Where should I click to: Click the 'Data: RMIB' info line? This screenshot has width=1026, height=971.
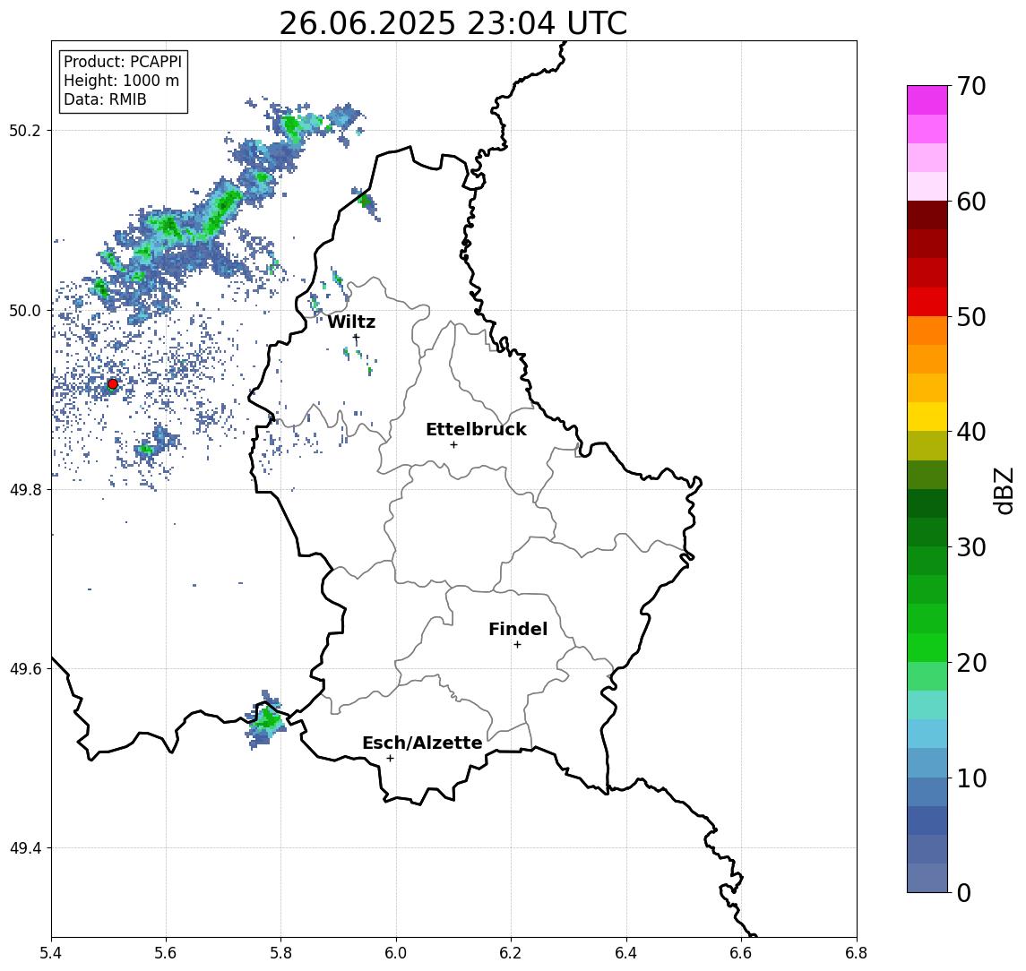pos(105,99)
